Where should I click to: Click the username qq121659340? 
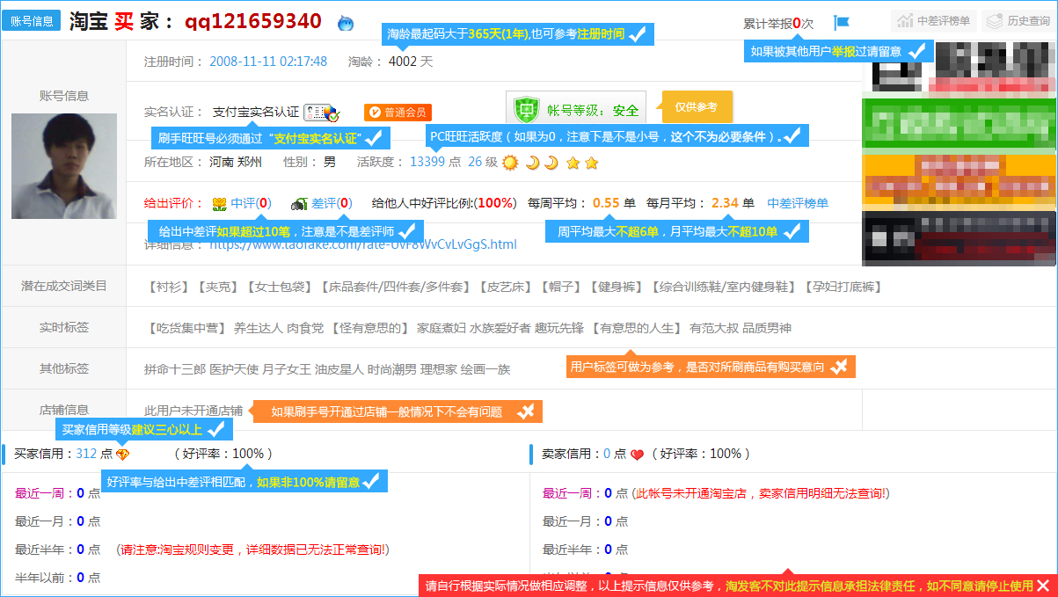coord(253,22)
